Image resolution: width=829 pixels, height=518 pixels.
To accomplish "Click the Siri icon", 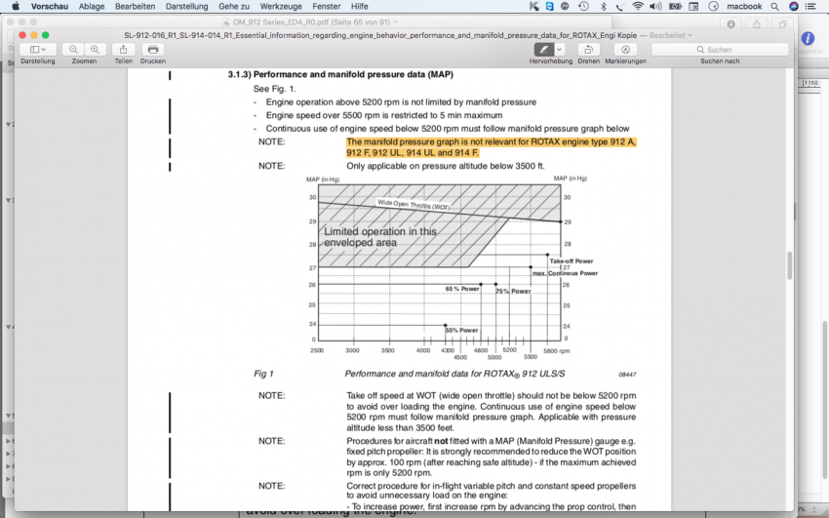I will click(794, 7).
